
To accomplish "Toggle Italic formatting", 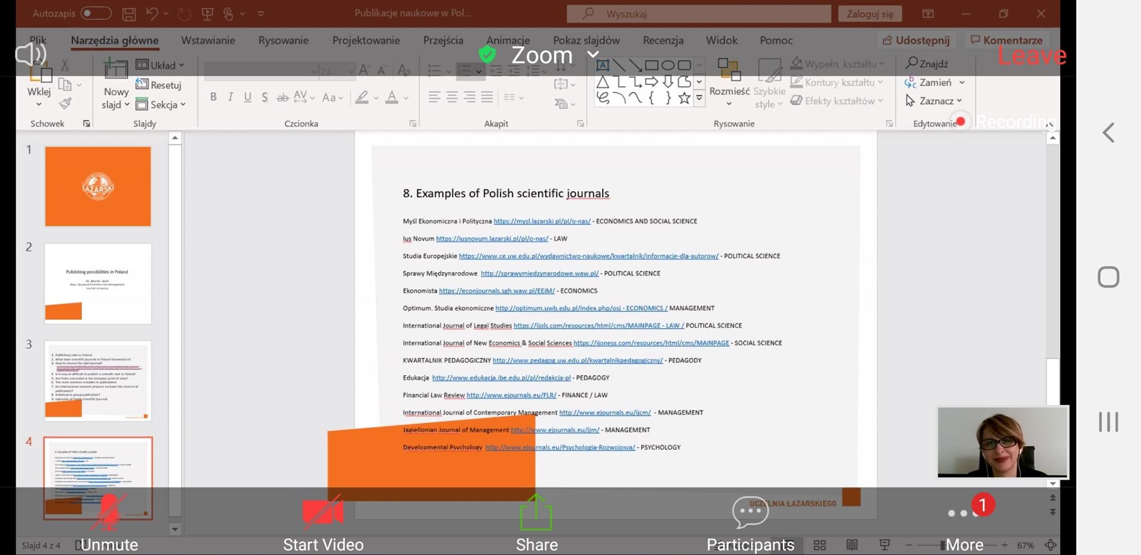I will coord(230,98).
